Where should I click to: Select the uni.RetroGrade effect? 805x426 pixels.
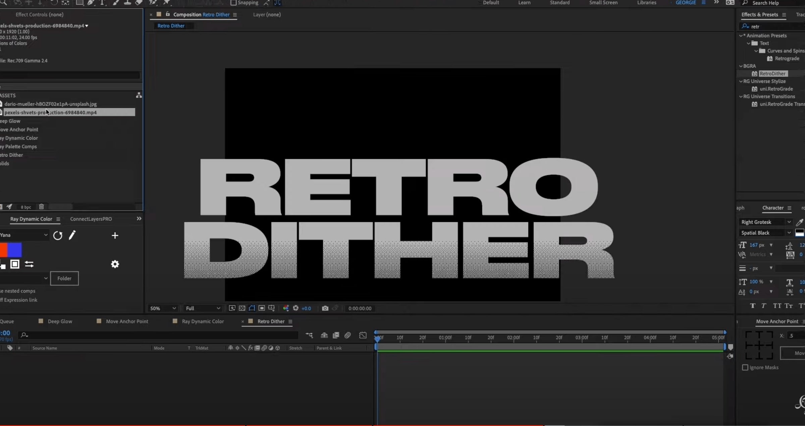[x=776, y=89]
